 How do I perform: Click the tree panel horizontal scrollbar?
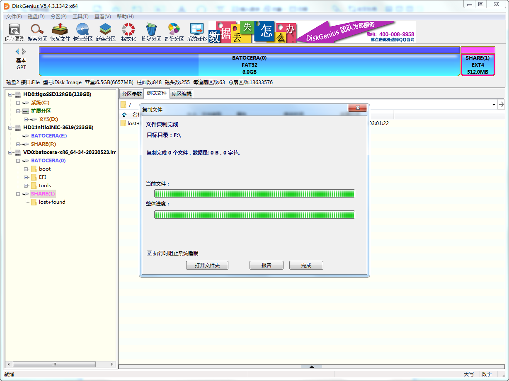[54, 364]
